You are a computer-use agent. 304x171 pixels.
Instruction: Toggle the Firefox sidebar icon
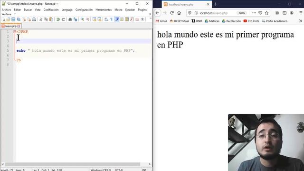285,13
